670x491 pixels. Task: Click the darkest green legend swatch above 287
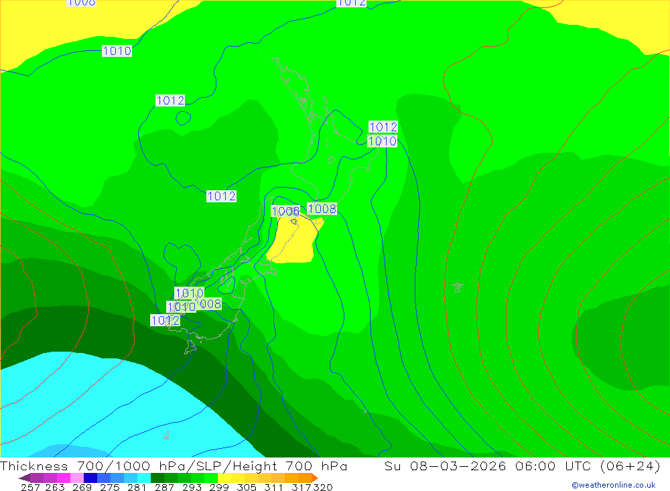click(x=157, y=478)
